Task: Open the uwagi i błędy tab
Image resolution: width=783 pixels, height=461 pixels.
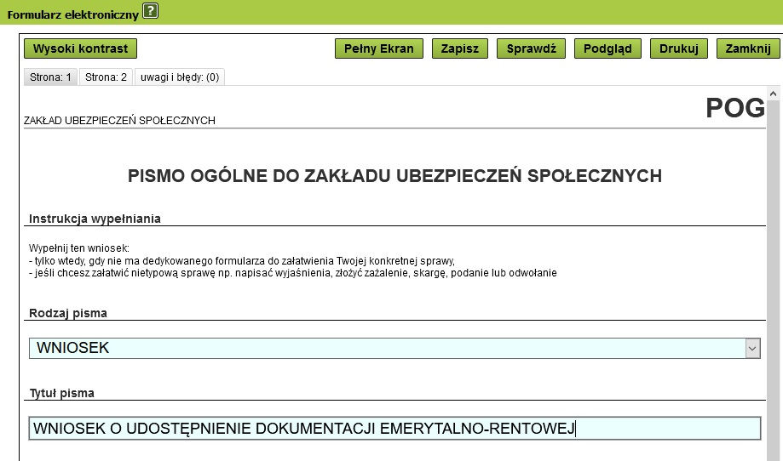Action: click(180, 77)
